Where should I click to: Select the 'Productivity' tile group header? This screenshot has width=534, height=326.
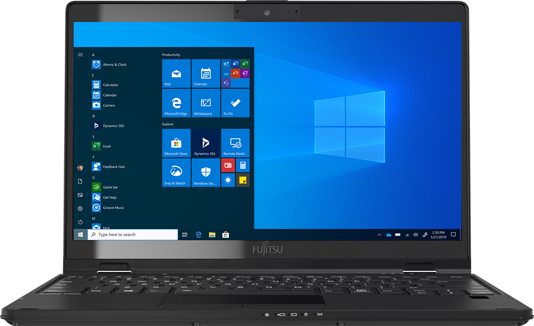pos(171,55)
